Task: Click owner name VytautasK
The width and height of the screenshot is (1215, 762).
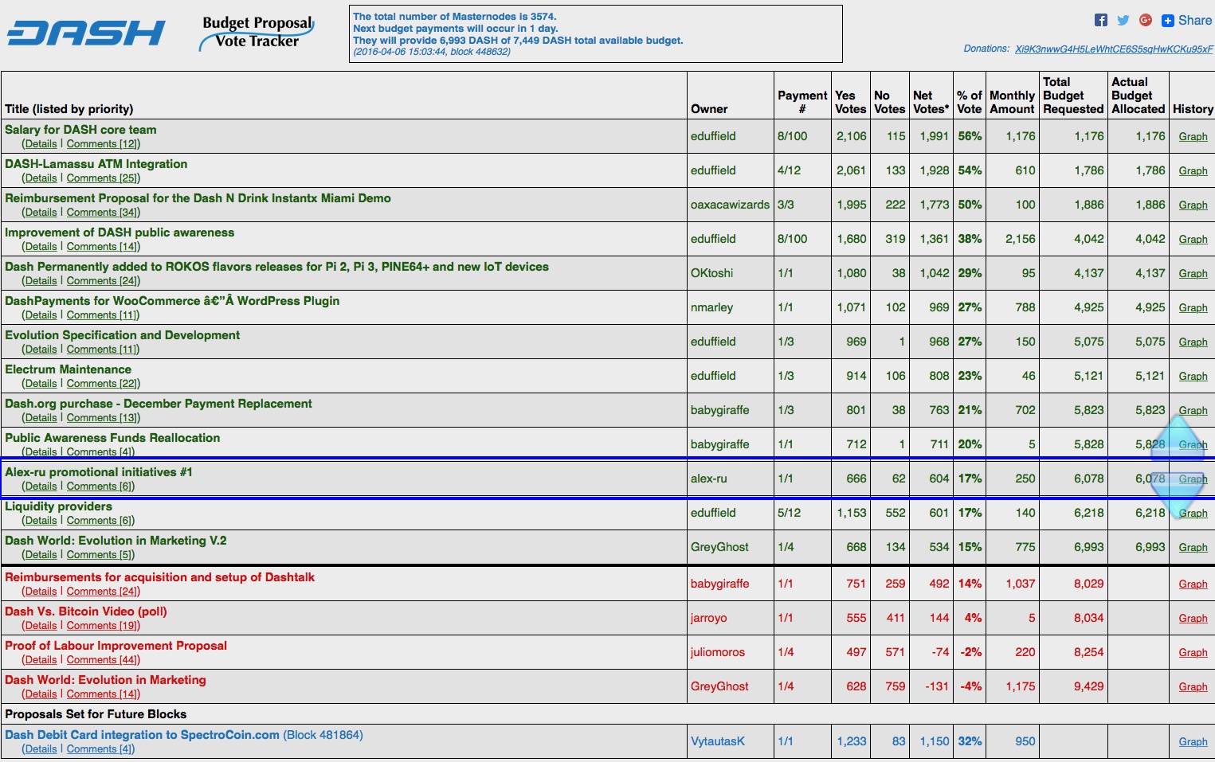Action: click(718, 741)
